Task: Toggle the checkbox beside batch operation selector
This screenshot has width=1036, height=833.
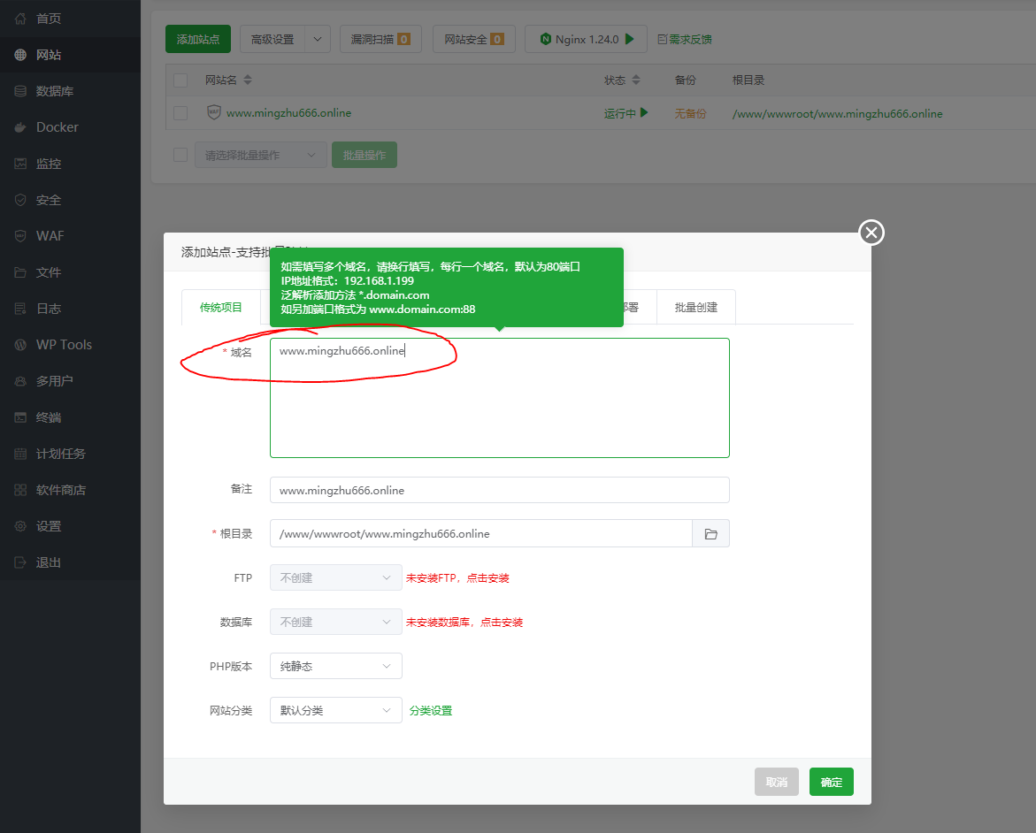Action: 180,155
